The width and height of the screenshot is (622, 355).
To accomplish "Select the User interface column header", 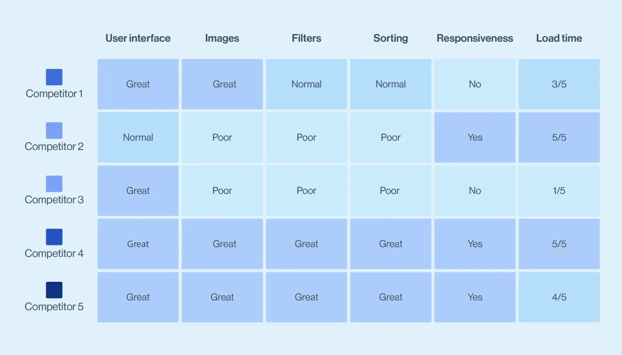I will tap(138, 38).
